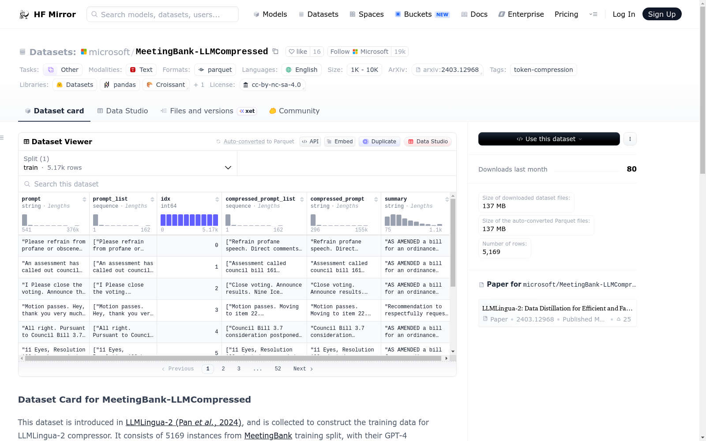Focus the Search this dataset field
Screen dimensions: 706x441
[x=237, y=184]
